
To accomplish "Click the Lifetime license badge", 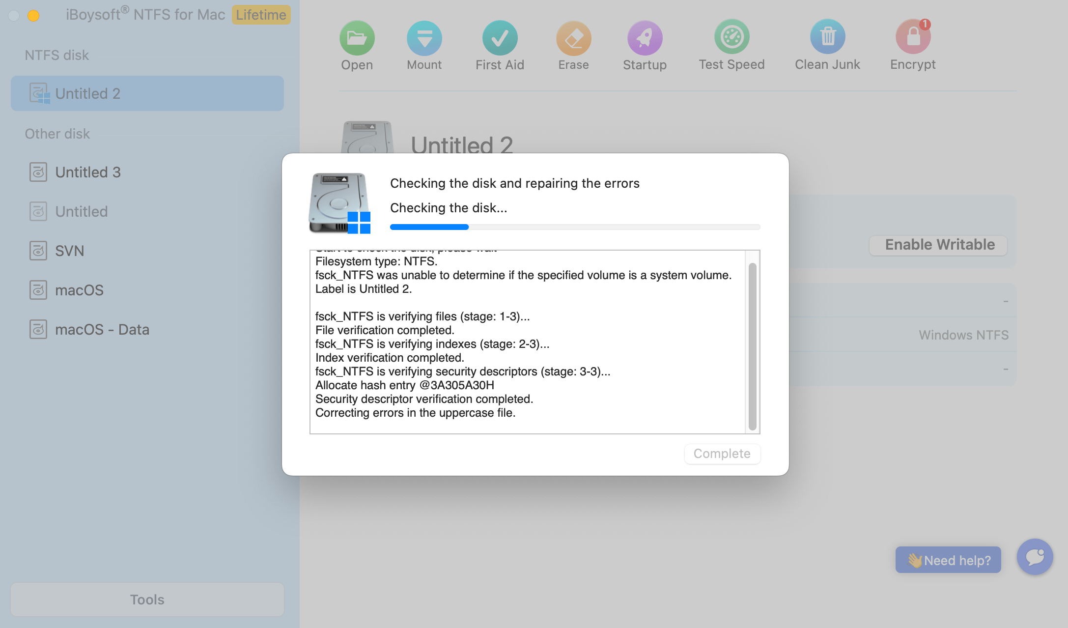I will [x=261, y=15].
